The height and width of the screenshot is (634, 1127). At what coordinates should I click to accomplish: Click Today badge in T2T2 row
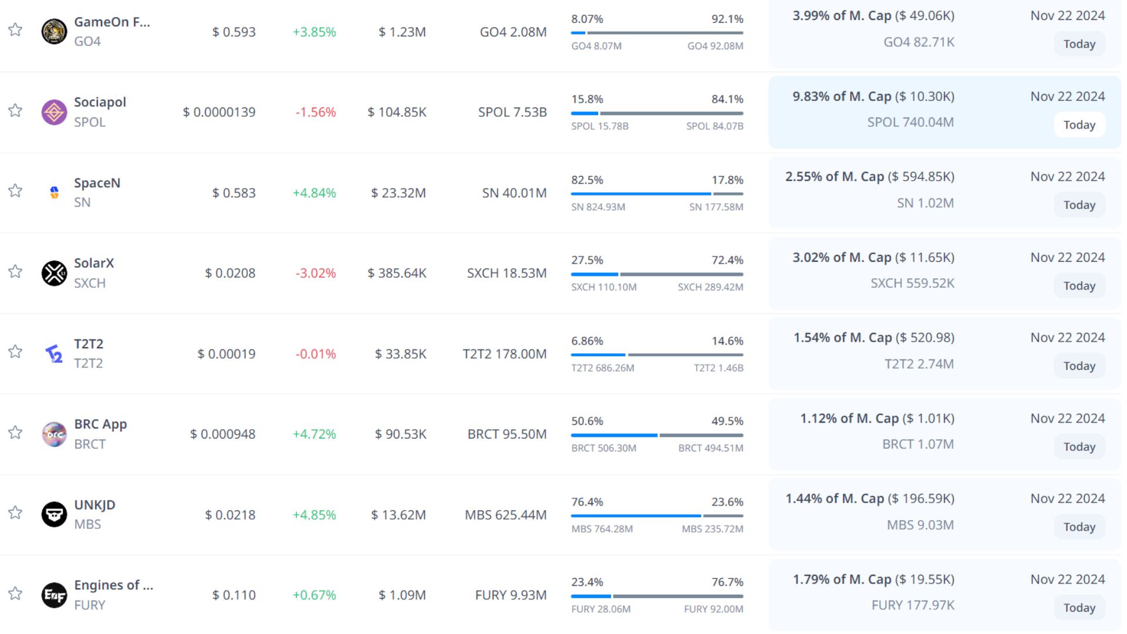pyautogui.click(x=1079, y=366)
